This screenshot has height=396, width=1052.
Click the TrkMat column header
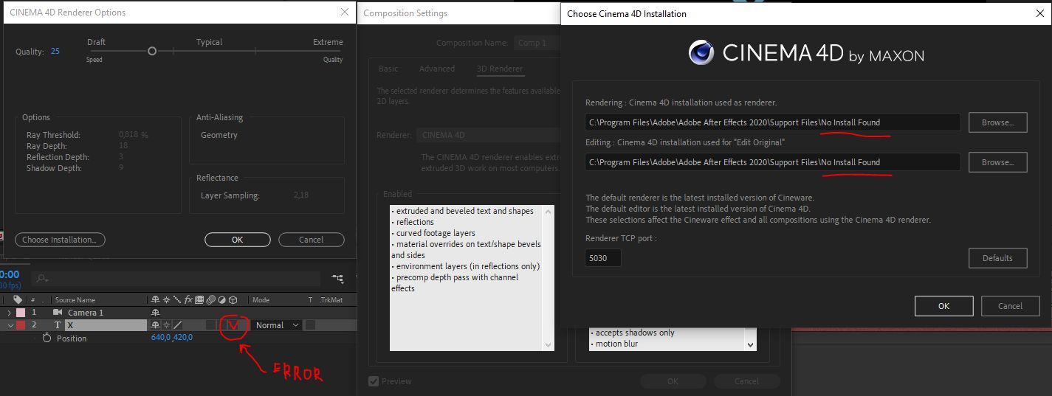331,300
